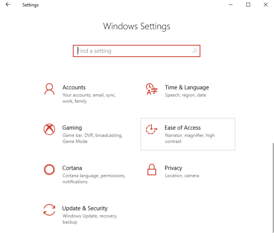This screenshot has width=274, height=238.
Task: Choose the Cortana settings heading
Action: tap(72, 168)
